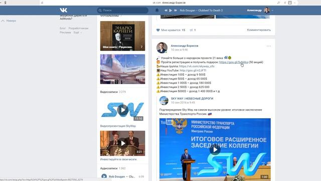Play the Министерство транспорта video

(x=215, y=150)
